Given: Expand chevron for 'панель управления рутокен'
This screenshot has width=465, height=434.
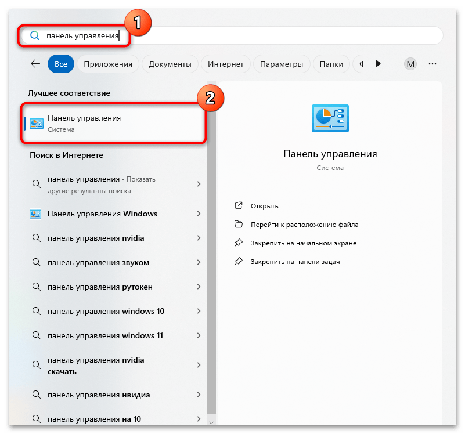Looking at the screenshot, I should click(x=199, y=287).
